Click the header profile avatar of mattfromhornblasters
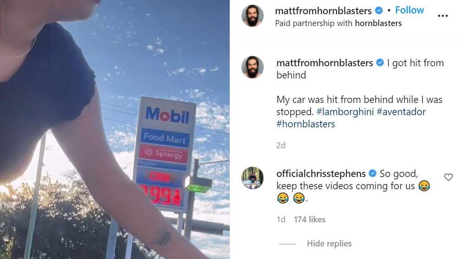This screenshot has width=461, height=259. tap(252, 16)
